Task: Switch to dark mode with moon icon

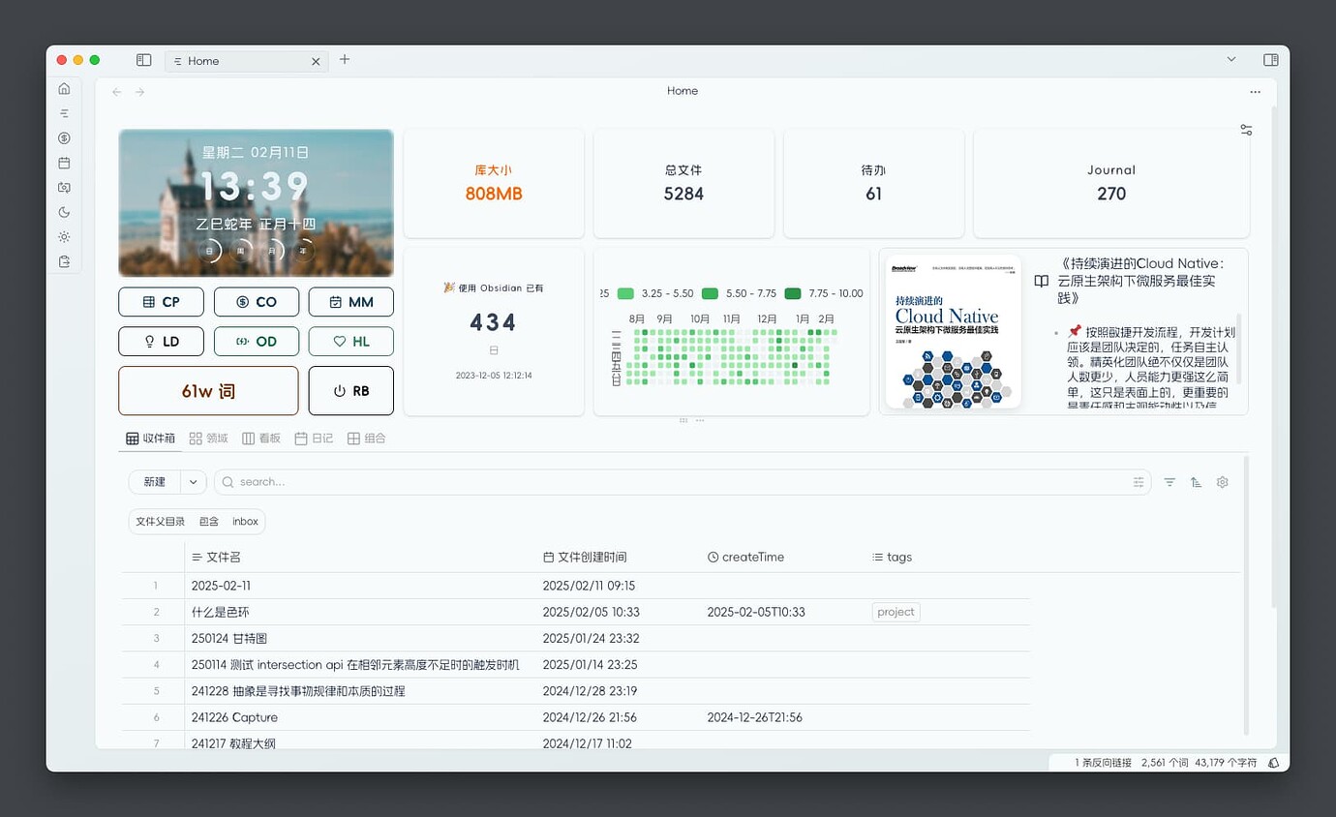Action: [x=64, y=212]
